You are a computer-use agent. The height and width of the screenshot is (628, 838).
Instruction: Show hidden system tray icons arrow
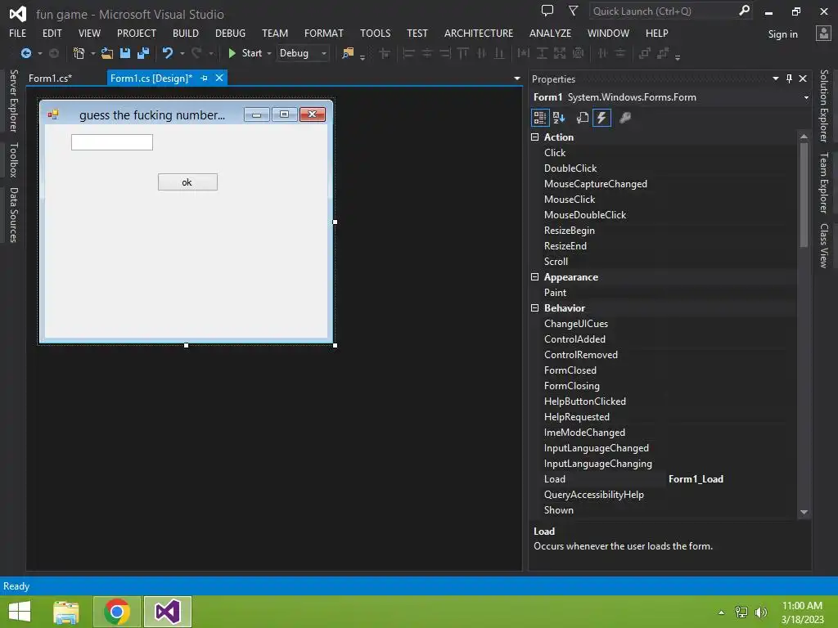722,612
